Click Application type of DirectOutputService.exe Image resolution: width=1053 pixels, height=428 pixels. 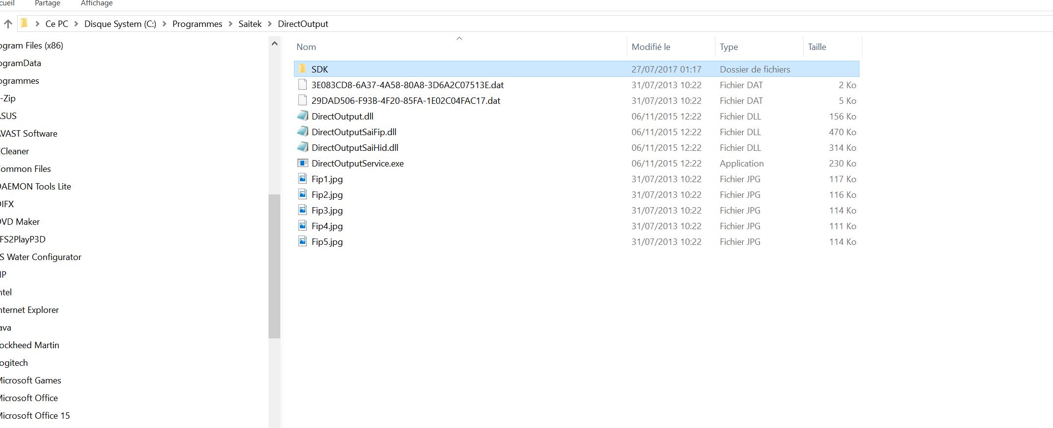(x=741, y=163)
